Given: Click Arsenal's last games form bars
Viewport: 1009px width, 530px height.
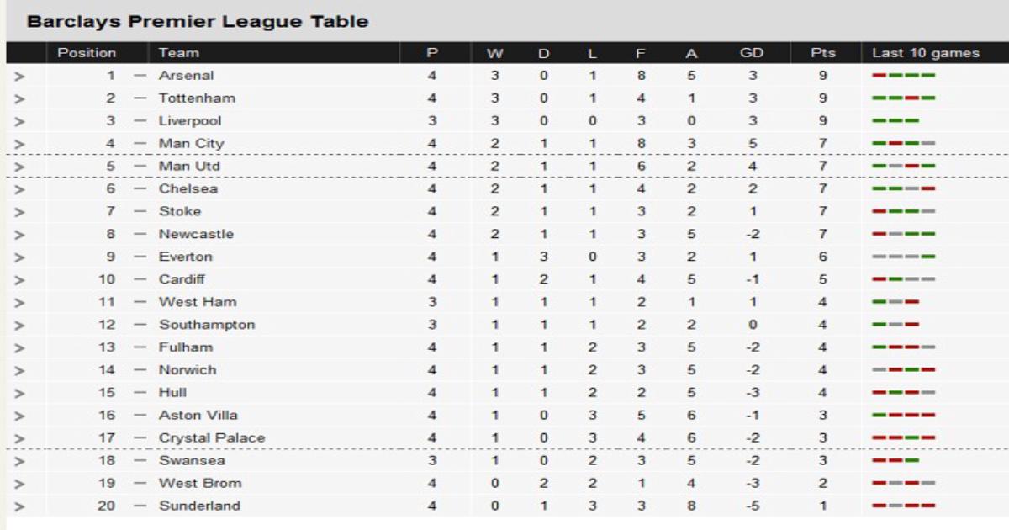Looking at the screenshot, I should [904, 76].
